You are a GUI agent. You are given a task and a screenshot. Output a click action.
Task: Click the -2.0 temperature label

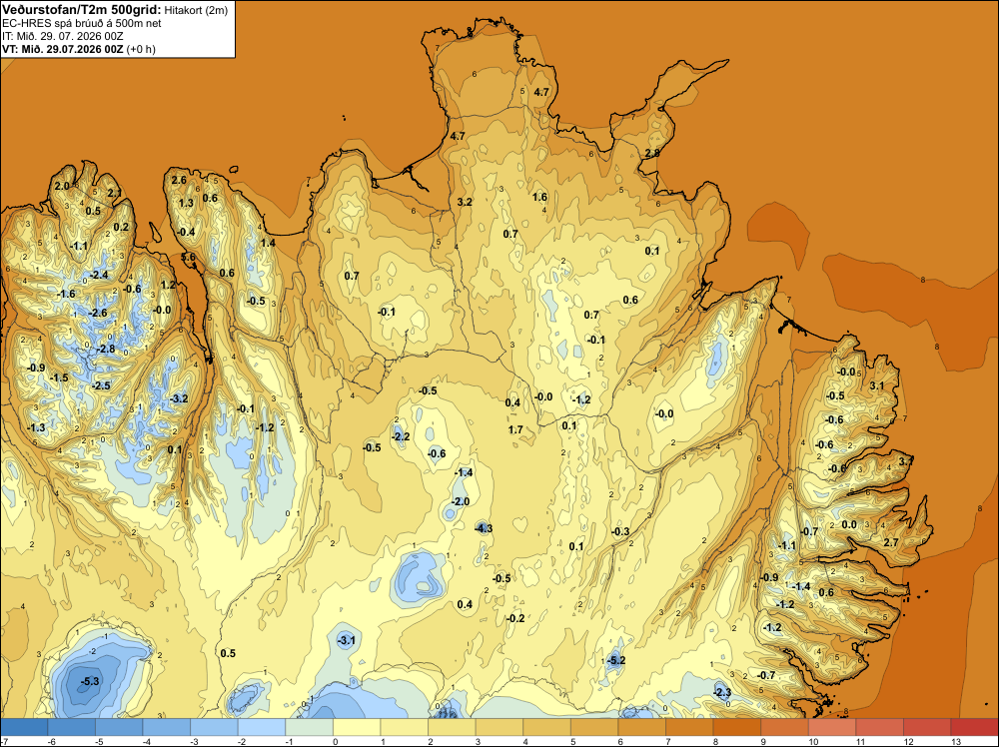(460, 501)
